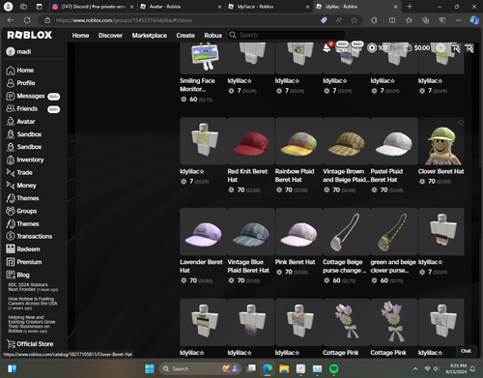Open a new browser tab

(410, 7)
